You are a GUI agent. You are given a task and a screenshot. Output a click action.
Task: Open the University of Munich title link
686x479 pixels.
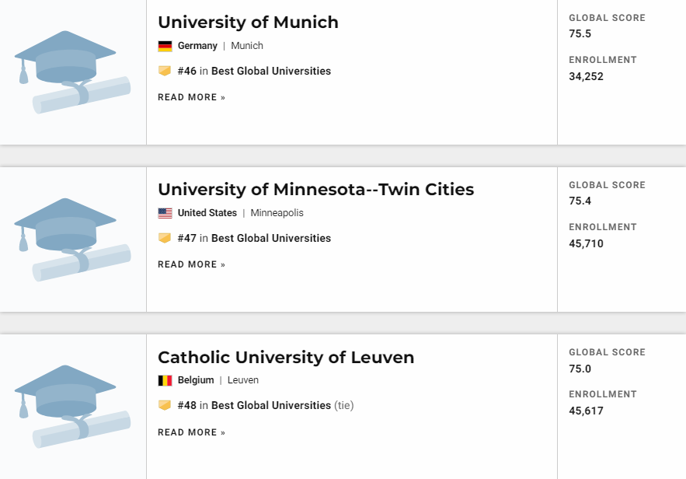click(x=248, y=23)
